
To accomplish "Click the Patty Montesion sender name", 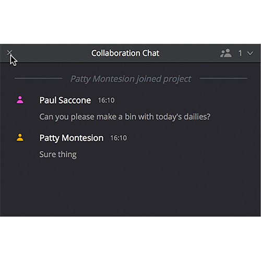I will [x=72, y=138].
